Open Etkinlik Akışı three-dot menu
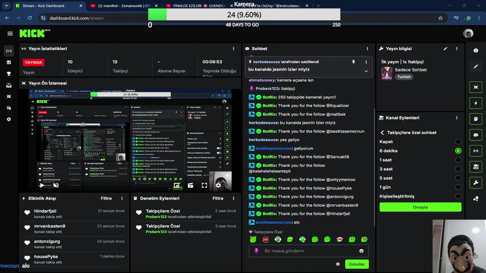486x273 pixels. (122, 198)
